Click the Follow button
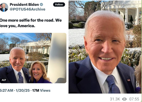142x102 pixels. click(x=59, y=4)
